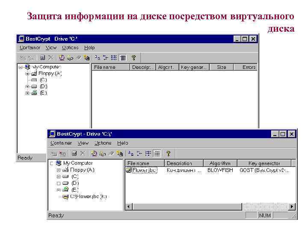Click the Size column header in back window
The width and height of the screenshot is (308, 231).
click(x=222, y=67)
